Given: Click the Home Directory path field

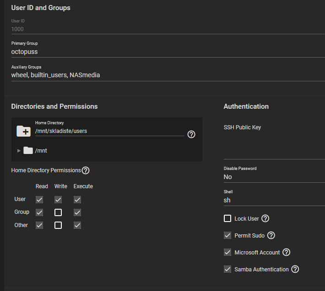Looking at the screenshot, I should (110, 131).
